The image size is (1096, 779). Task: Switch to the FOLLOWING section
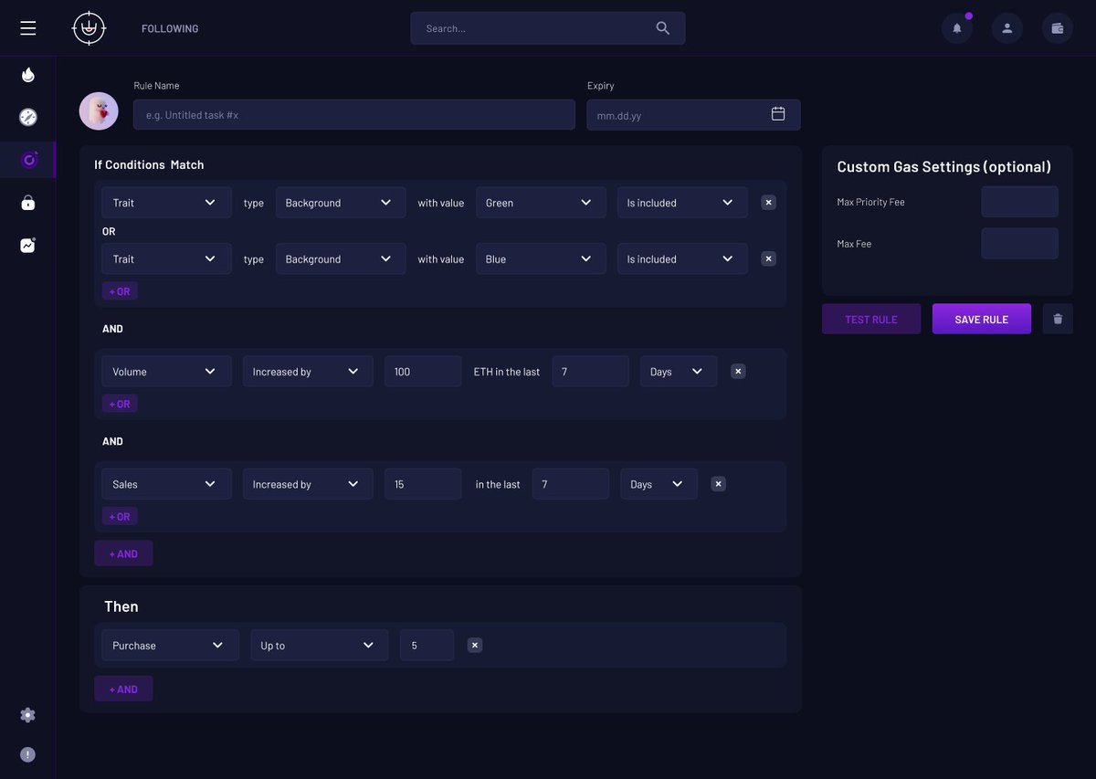pos(169,28)
